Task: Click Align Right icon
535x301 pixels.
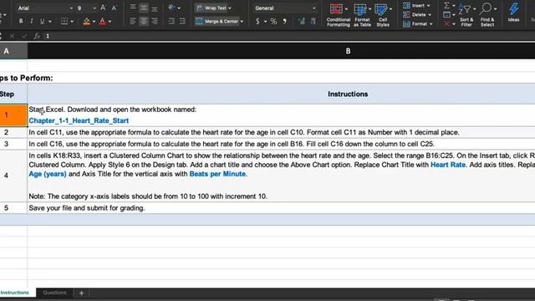Action: [x=155, y=21]
